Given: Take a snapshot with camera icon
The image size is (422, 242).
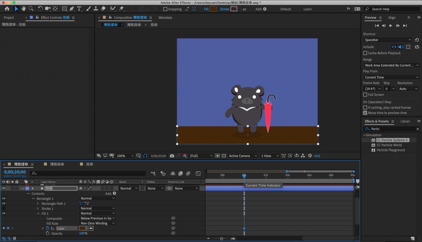Looking at the screenshot, I should pos(172,156).
